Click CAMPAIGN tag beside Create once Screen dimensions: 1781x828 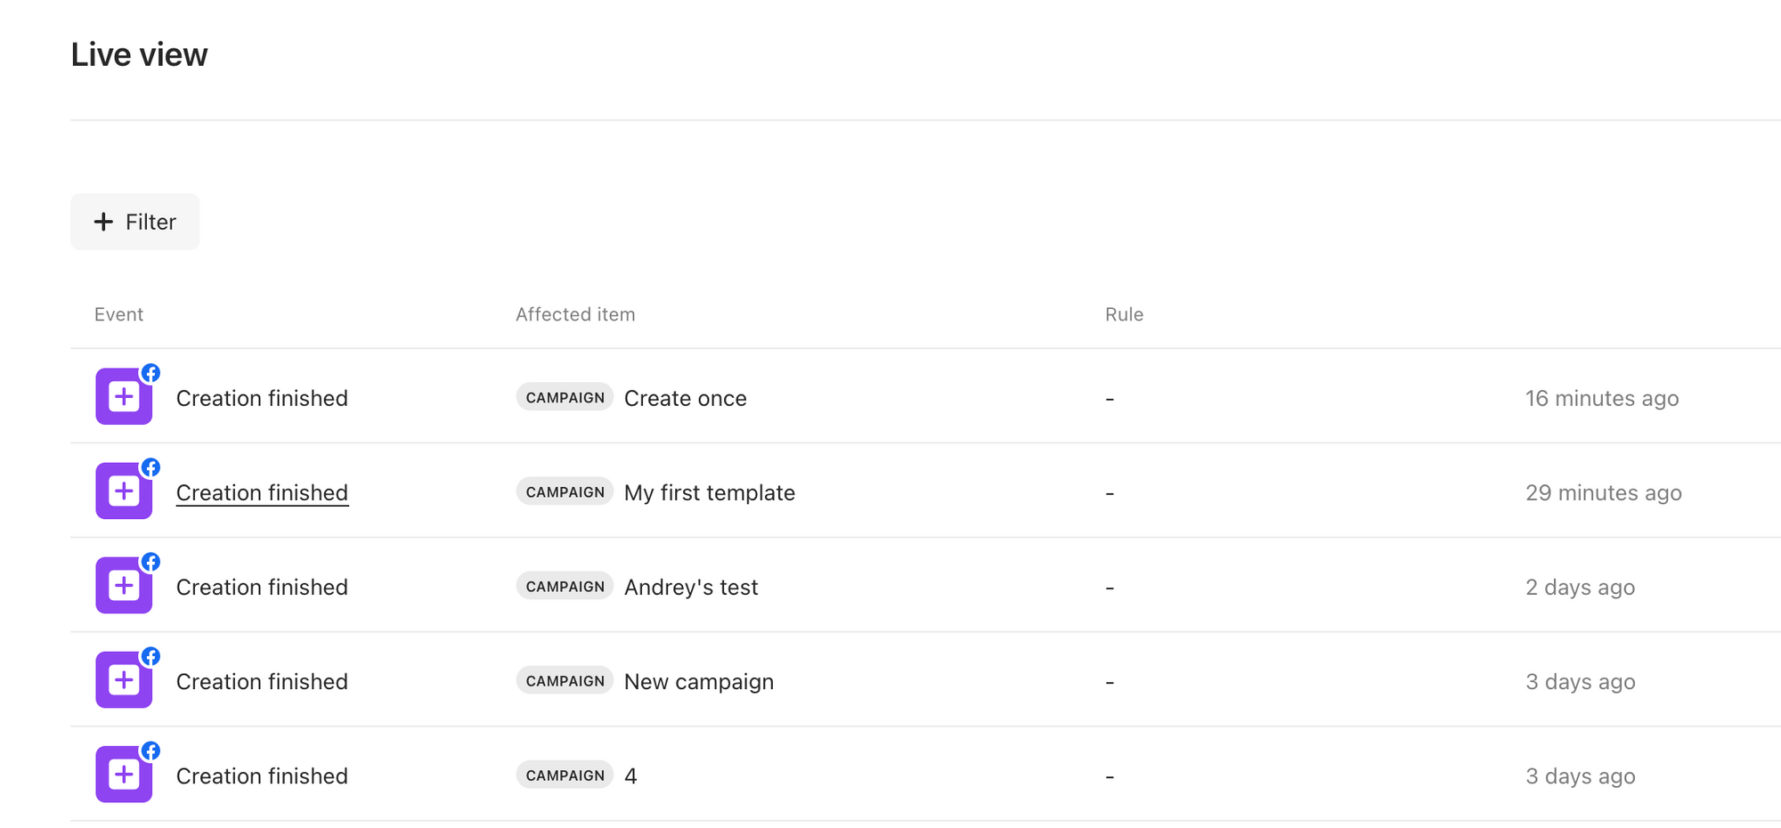pos(565,397)
